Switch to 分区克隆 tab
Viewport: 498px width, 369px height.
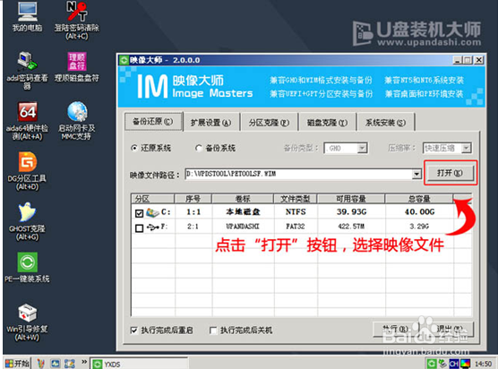(269, 123)
